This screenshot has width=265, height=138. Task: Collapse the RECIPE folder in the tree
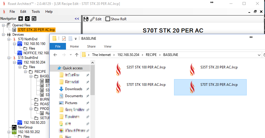tap(25, 71)
